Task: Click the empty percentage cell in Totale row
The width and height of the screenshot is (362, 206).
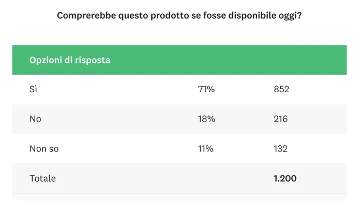Action: [x=206, y=179]
